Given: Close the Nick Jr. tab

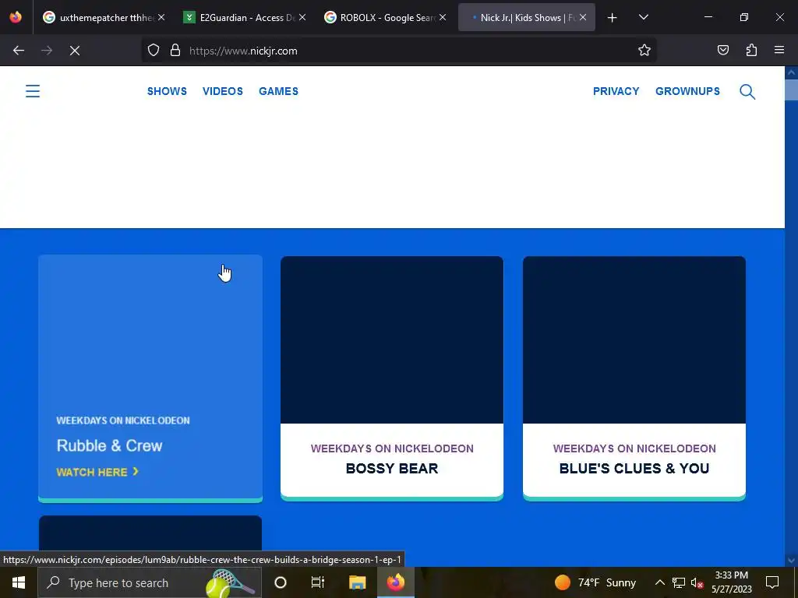Looking at the screenshot, I should 583,17.
